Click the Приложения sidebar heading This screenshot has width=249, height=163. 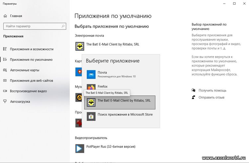tap(13, 36)
